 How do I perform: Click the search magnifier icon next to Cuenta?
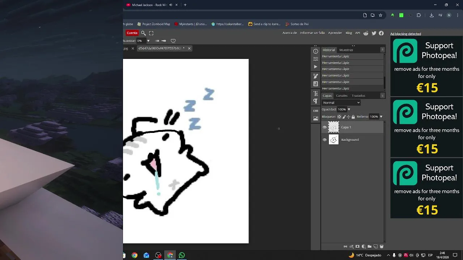point(143,33)
